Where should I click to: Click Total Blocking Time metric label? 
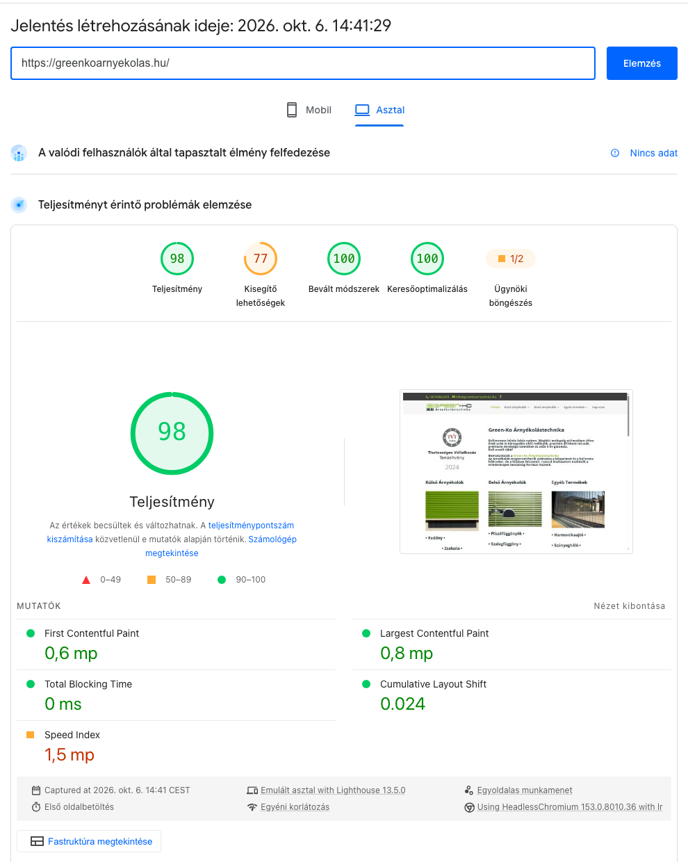tap(88, 684)
